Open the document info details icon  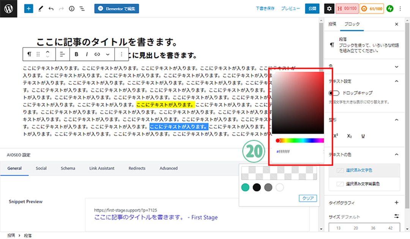tap(72, 8)
